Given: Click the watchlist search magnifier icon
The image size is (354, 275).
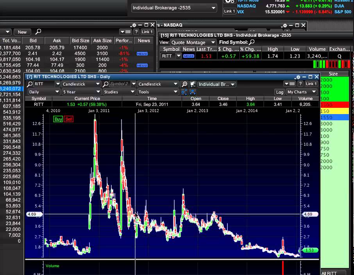Looking at the screenshot, I should click(38, 32).
